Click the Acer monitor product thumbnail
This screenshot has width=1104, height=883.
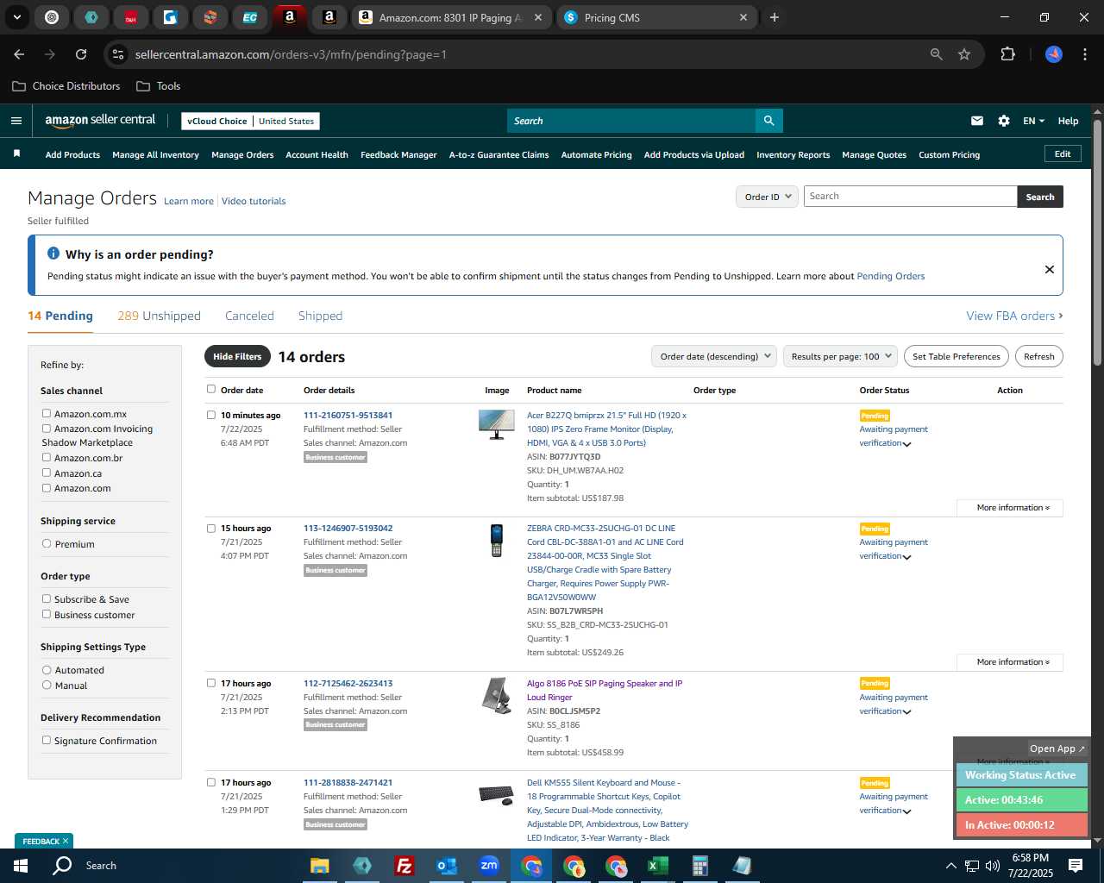tap(496, 424)
